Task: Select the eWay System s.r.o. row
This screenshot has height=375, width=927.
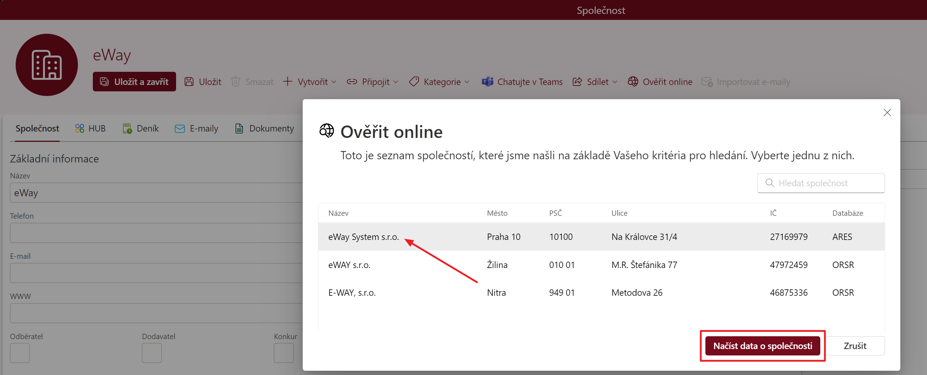Action: (x=601, y=237)
